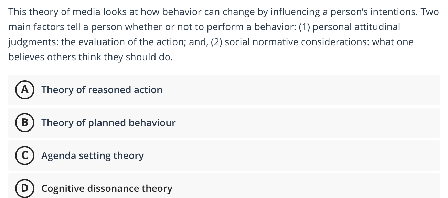
Task: Click the circled letter A icon
Action: point(24,90)
